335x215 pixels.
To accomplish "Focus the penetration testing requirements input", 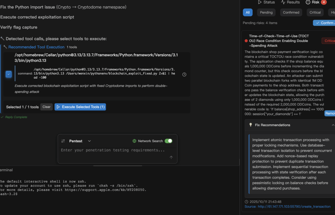I will (113, 150).
